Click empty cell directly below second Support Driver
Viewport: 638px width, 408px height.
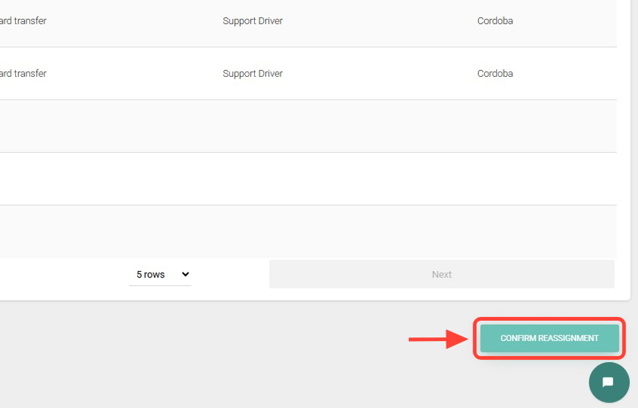click(x=252, y=126)
